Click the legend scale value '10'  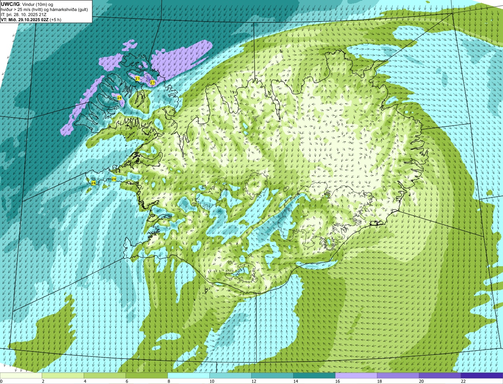point(212,381)
